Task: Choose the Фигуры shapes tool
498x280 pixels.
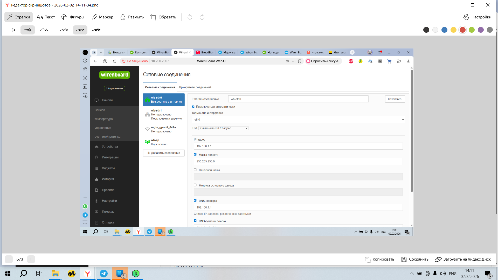Action: tap(73, 17)
